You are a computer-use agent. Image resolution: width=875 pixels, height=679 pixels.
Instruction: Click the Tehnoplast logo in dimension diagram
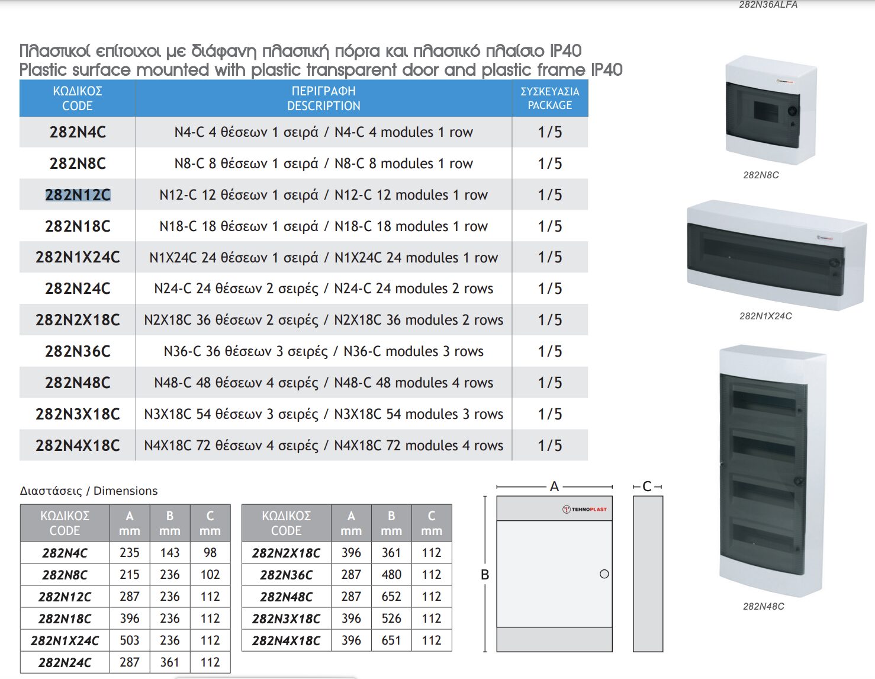pos(584,509)
